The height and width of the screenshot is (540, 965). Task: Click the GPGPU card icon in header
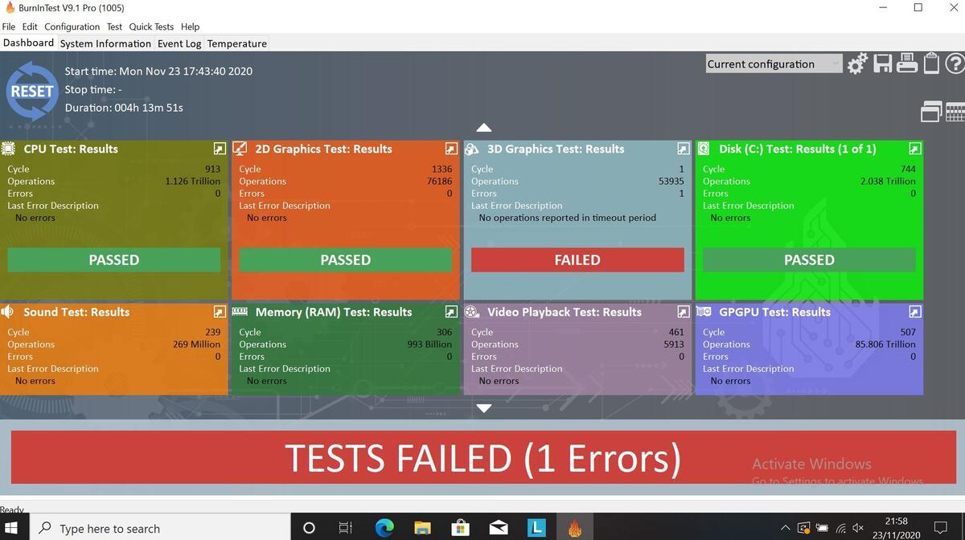point(704,312)
